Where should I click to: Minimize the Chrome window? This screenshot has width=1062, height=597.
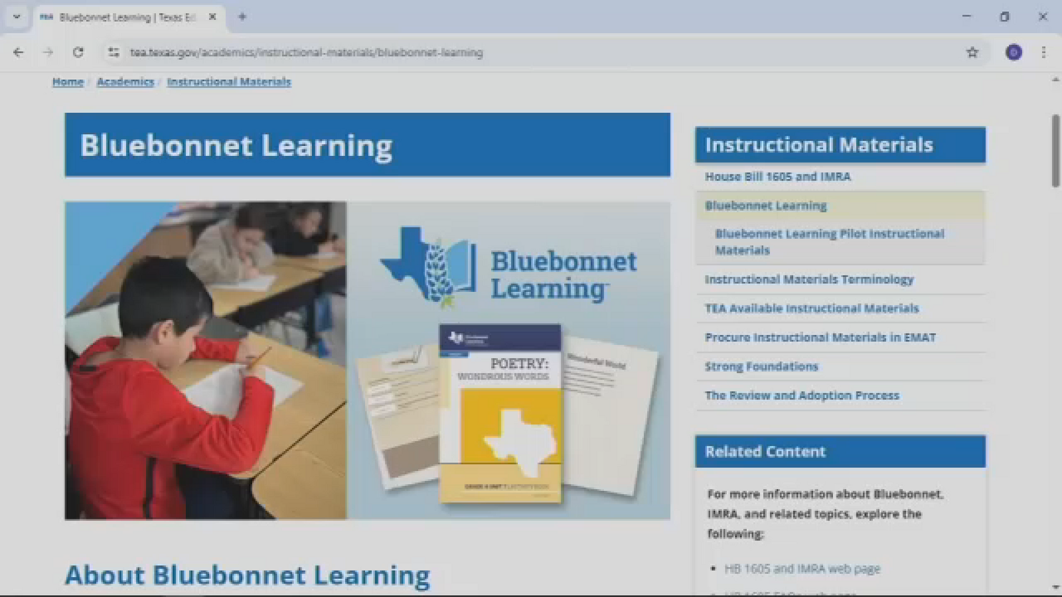pos(966,17)
